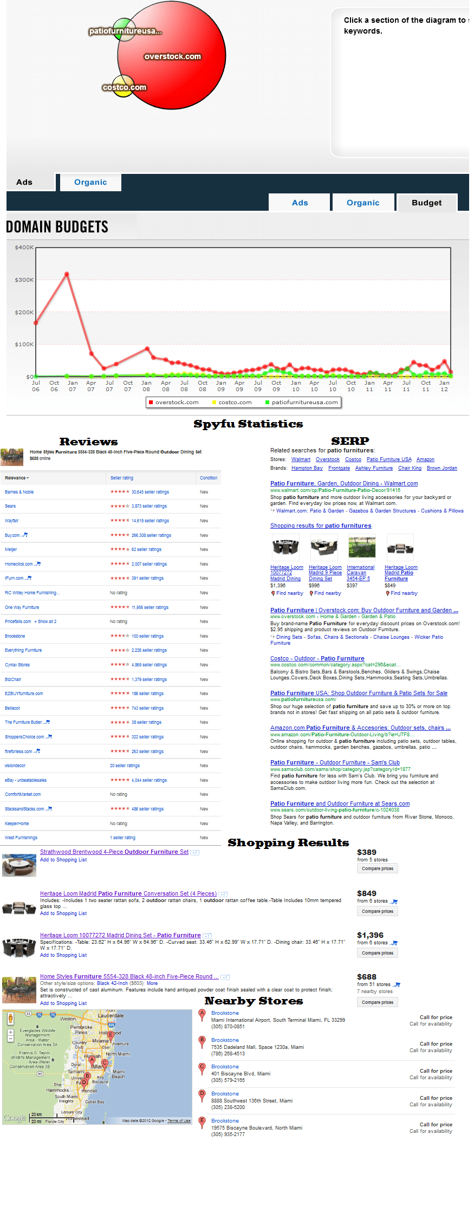Click 'More' next to Black 42-Inch option

pyautogui.click(x=152, y=983)
